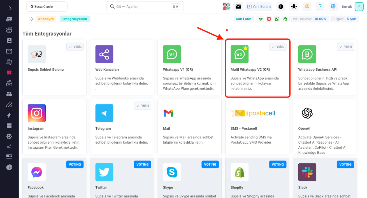
Task: Click the exclamation alert icon in the top bar
Action: coord(281,7)
